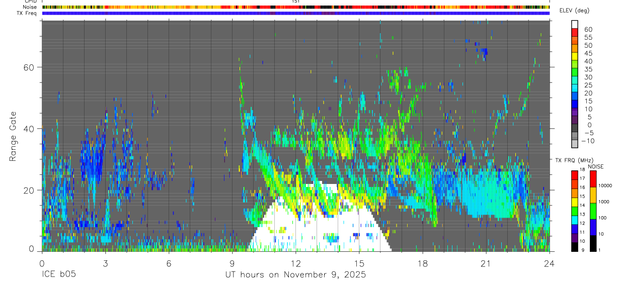Click the x-axis tick label '3'
618x285 pixels.
pos(105,263)
